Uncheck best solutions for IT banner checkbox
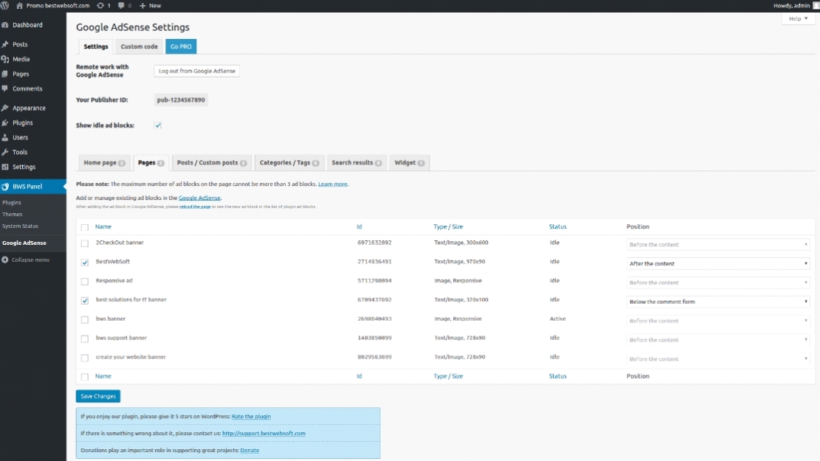 pyautogui.click(x=85, y=300)
